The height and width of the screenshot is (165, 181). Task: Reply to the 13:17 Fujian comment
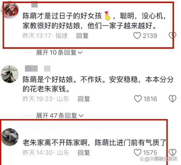[x=82, y=36]
